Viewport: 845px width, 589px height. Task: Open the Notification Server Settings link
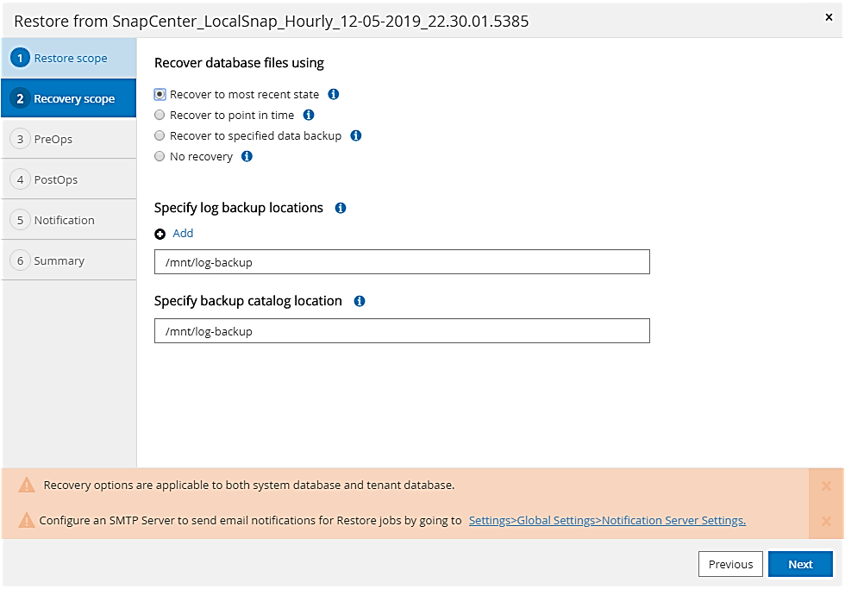click(x=607, y=520)
